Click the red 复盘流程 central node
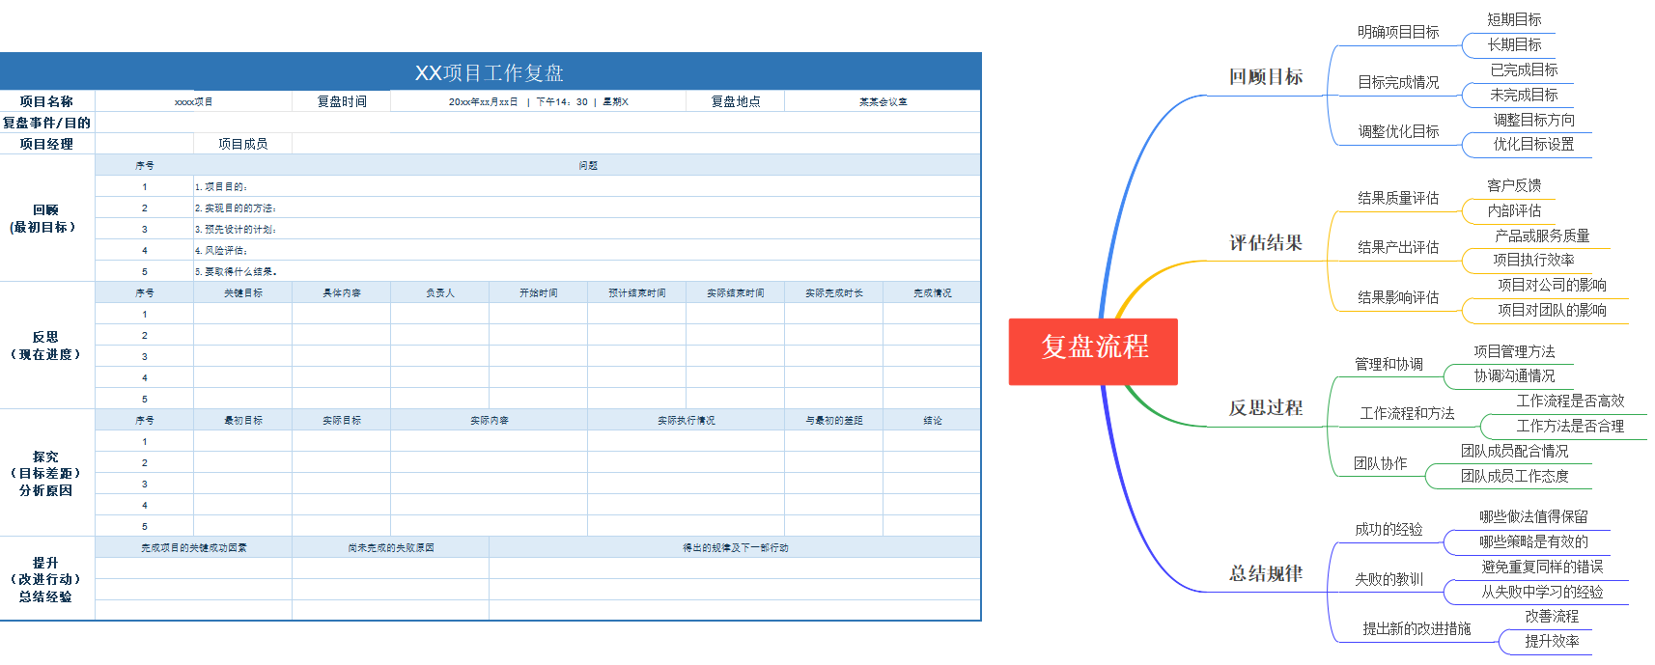The image size is (1655, 665). point(1093,351)
